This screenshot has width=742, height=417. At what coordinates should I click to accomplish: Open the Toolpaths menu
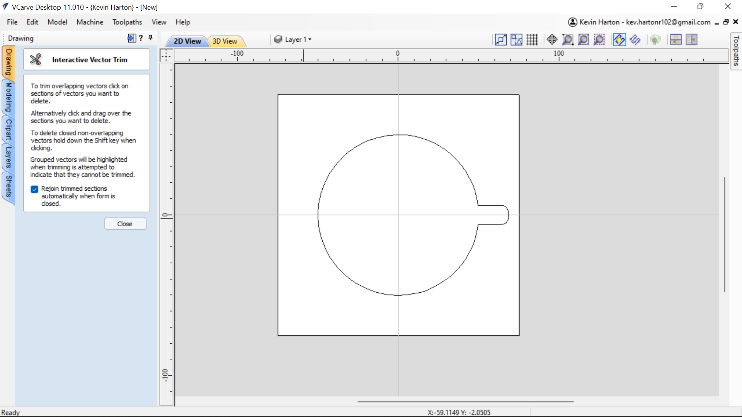(x=127, y=22)
